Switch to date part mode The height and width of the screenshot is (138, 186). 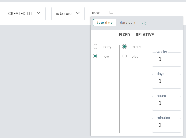click(x=128, y=23)
